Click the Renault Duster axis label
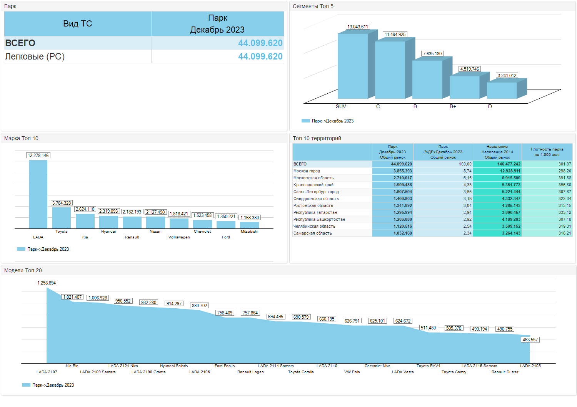Viewport: 577px width, 407px height. (x=505, y=372)
